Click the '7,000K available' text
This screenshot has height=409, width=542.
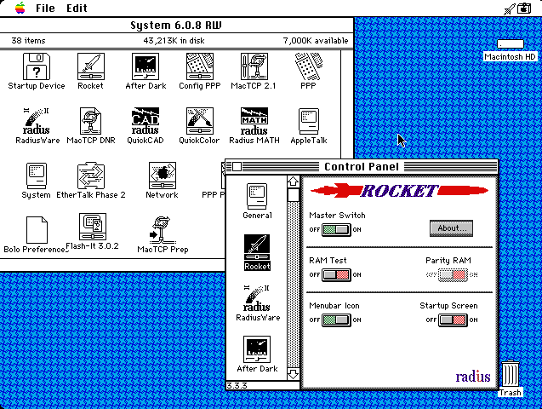coord(316,41)
